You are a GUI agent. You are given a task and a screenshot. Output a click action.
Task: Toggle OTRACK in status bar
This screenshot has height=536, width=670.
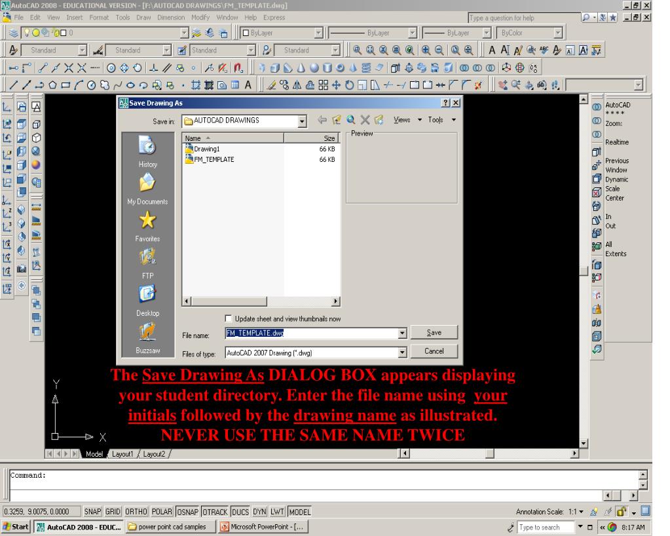[215, 512]
